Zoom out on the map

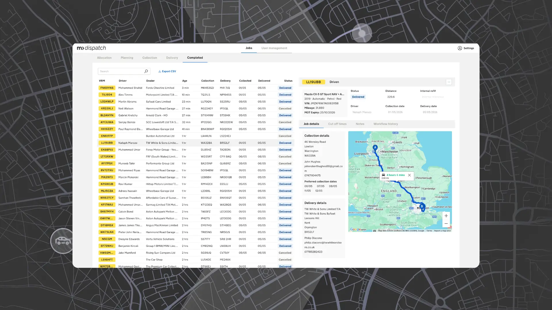(x=446, y=224)
